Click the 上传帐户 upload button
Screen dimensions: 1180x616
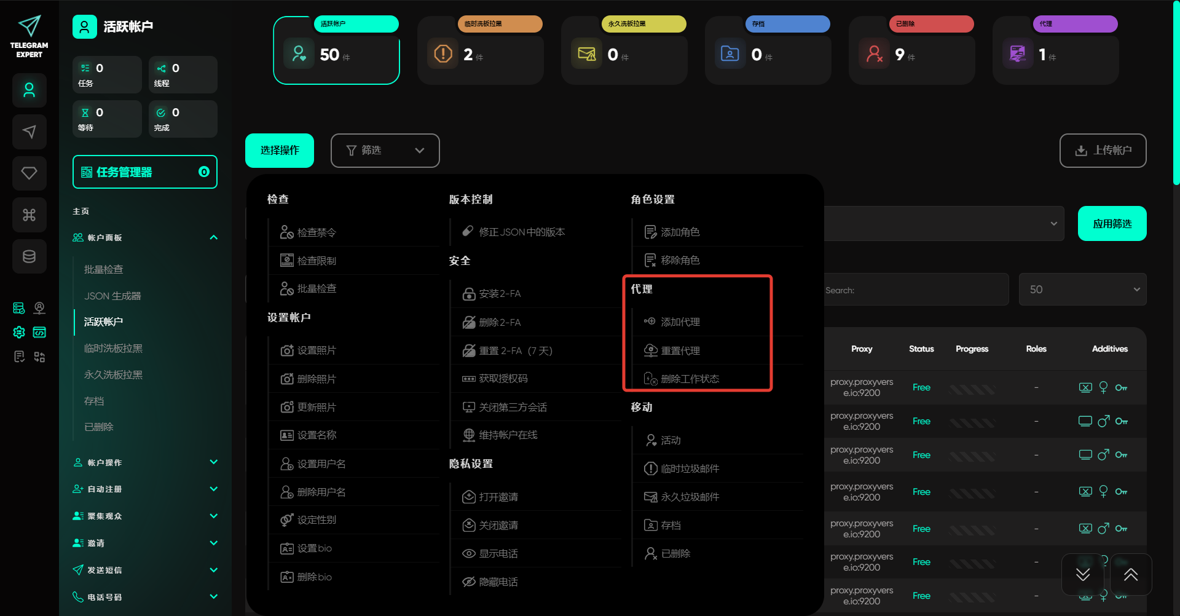[1103, 151]
